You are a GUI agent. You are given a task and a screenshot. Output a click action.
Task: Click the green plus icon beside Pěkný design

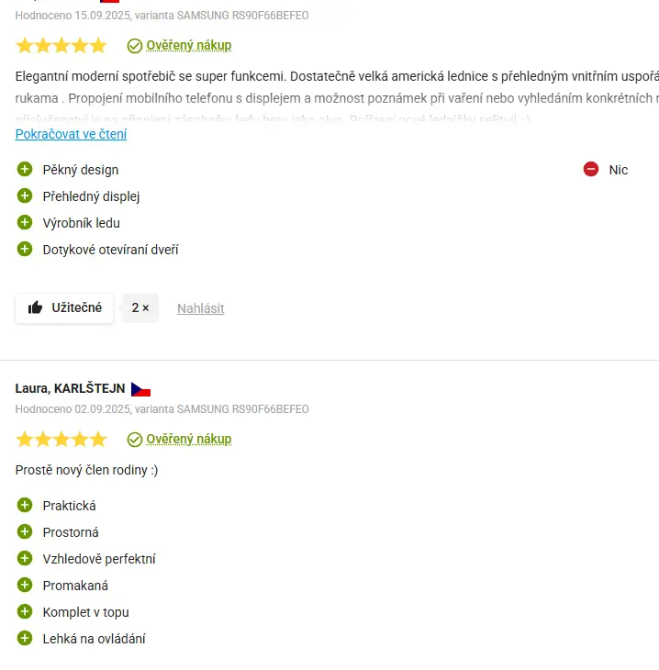pos(25,170)
